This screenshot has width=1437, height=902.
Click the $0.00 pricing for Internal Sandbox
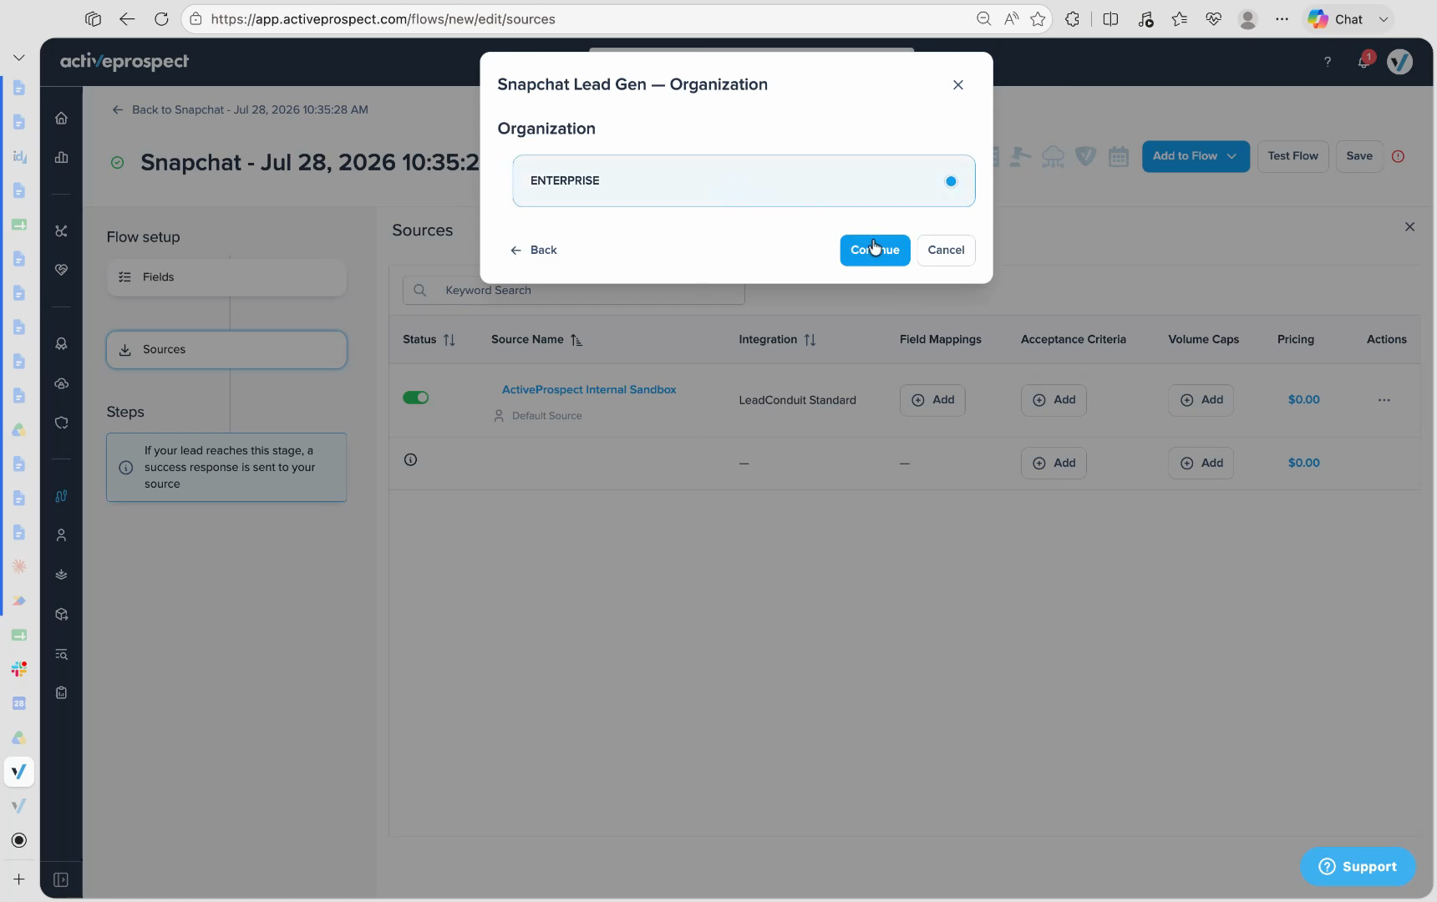pyautogui.click(x=1303, y=400)
